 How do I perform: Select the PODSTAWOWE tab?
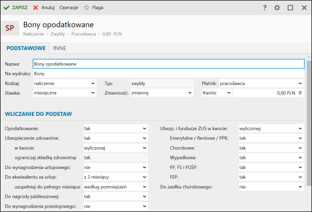click(x=26, y=48)
